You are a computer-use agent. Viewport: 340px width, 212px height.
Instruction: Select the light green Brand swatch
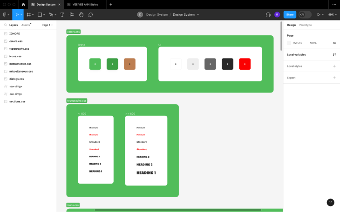[x=95, y=64]
